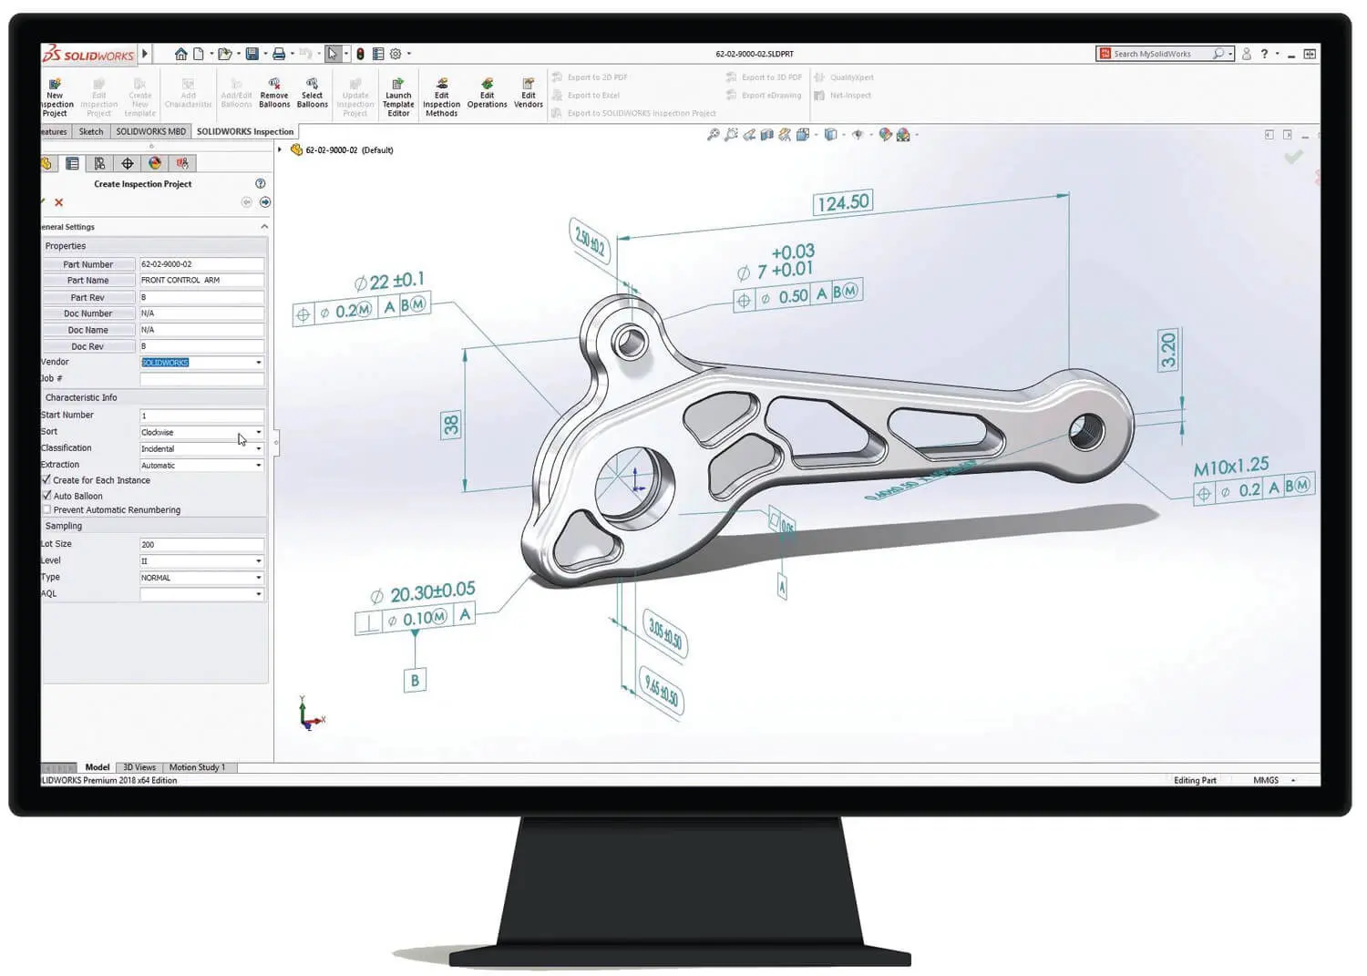The image size is (1367, 976).
Task: Click the Edit Appearance color sphere icon
Action: (x=885, y=135)
